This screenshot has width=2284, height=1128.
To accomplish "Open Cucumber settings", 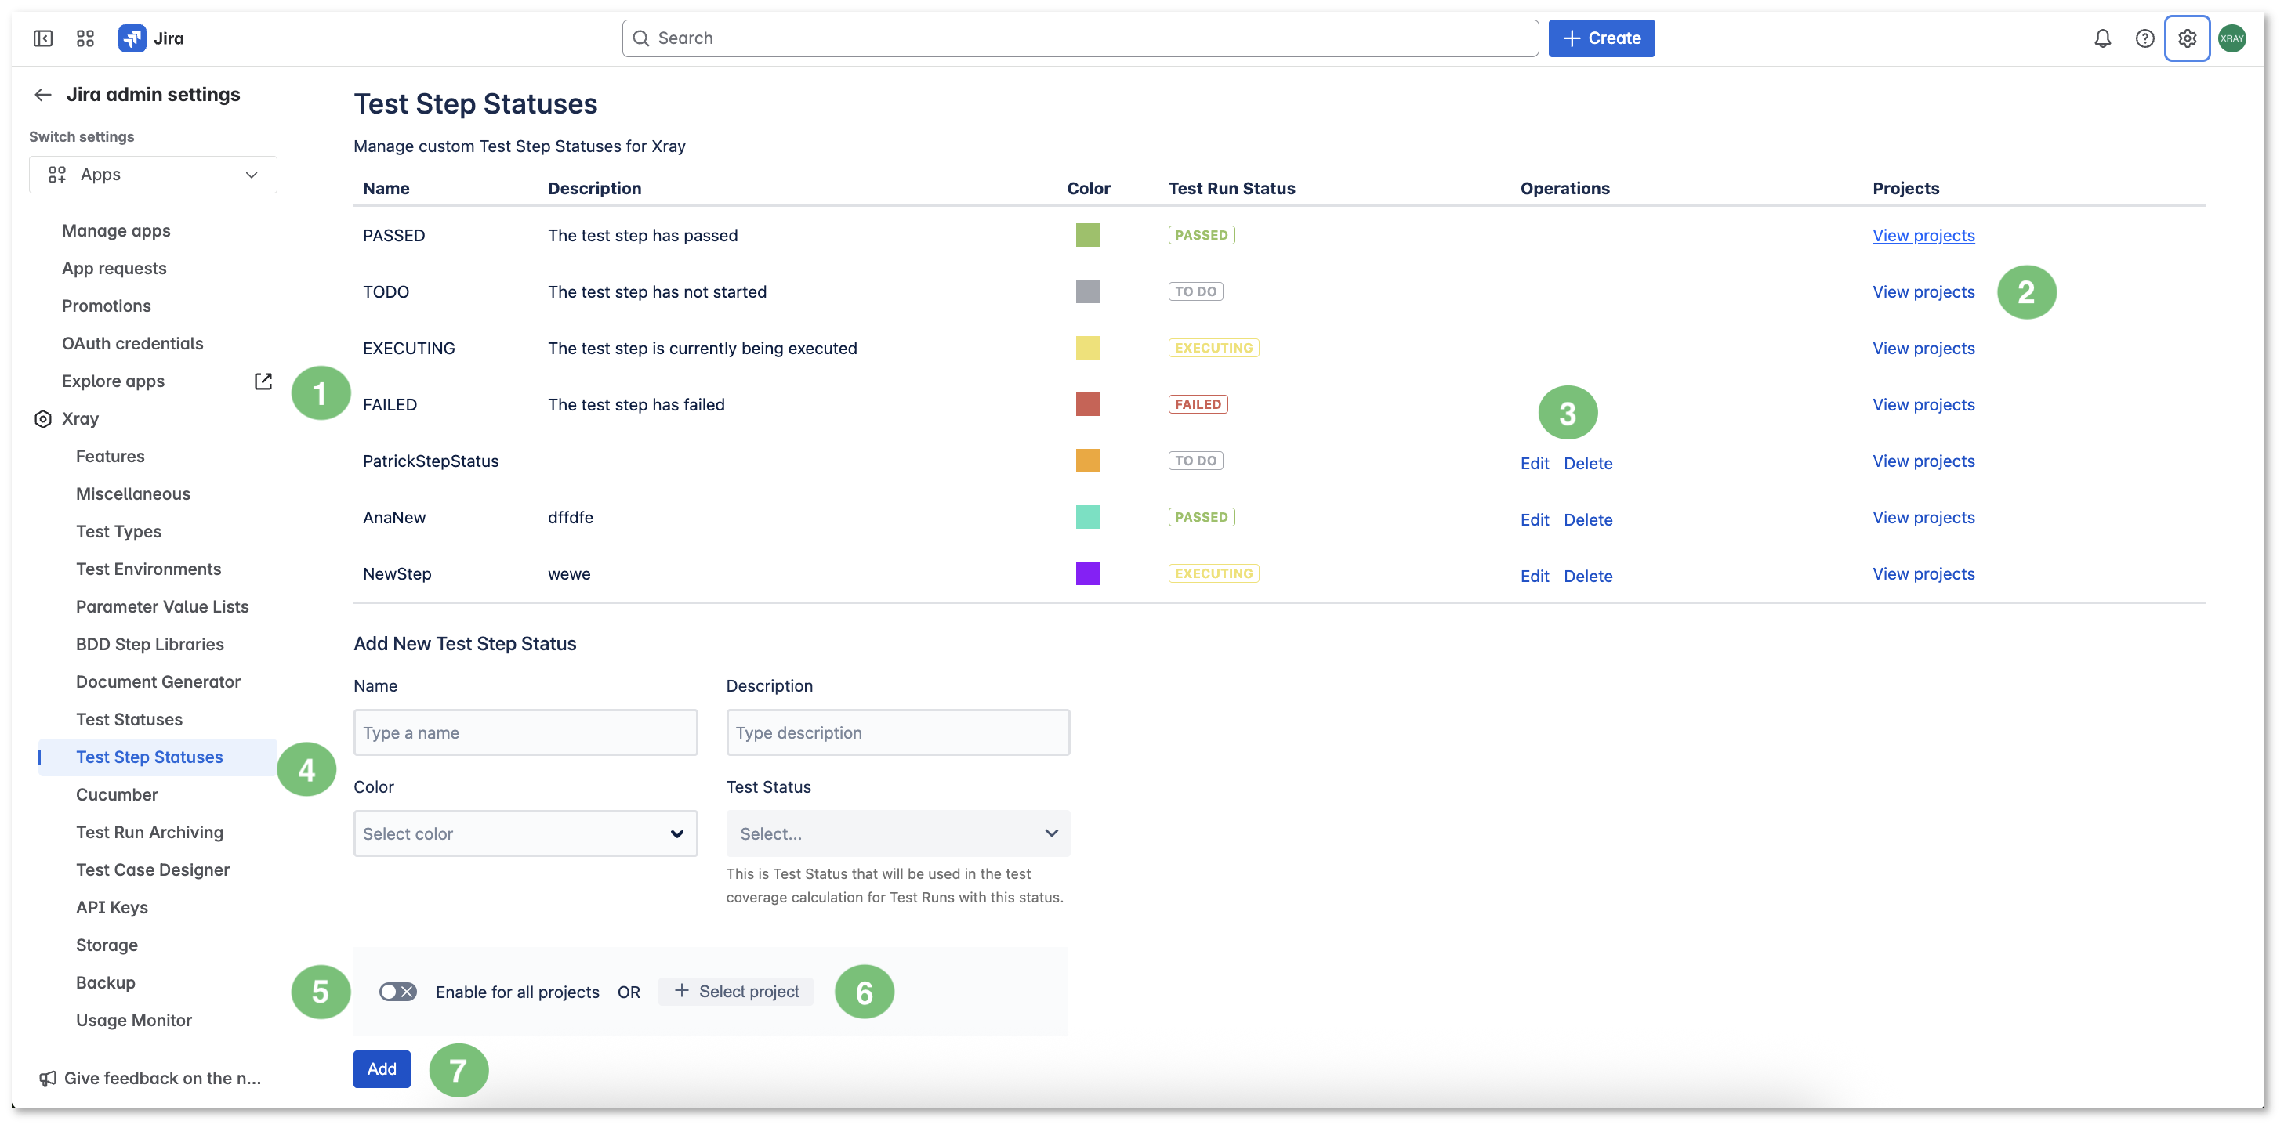I will coord(117,795).
